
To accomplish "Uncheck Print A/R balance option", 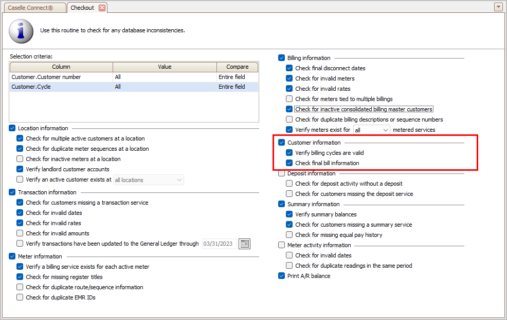I will point(281,276).
